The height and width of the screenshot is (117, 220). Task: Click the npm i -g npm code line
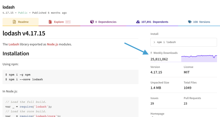tap(18, 75)
